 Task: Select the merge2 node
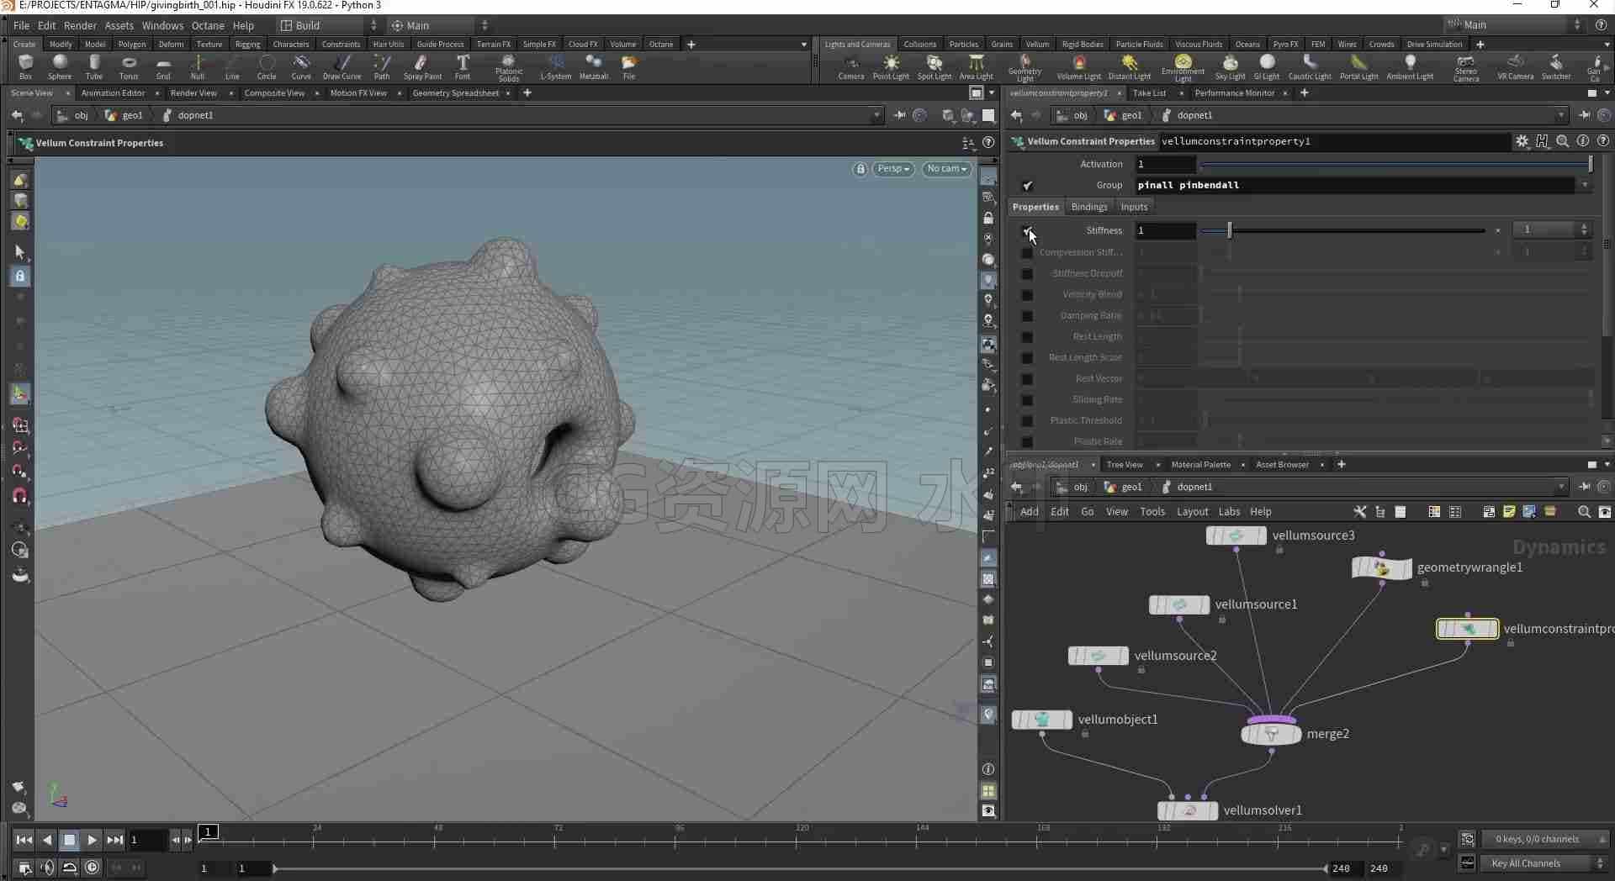pyautogui.click(x=1271, y=734)
